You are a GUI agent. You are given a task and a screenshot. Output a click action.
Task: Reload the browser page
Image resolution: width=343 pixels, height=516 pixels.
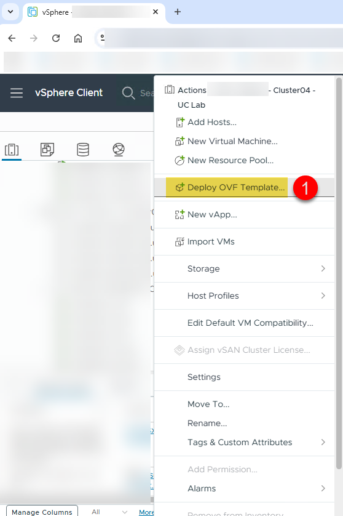[56, 38]
